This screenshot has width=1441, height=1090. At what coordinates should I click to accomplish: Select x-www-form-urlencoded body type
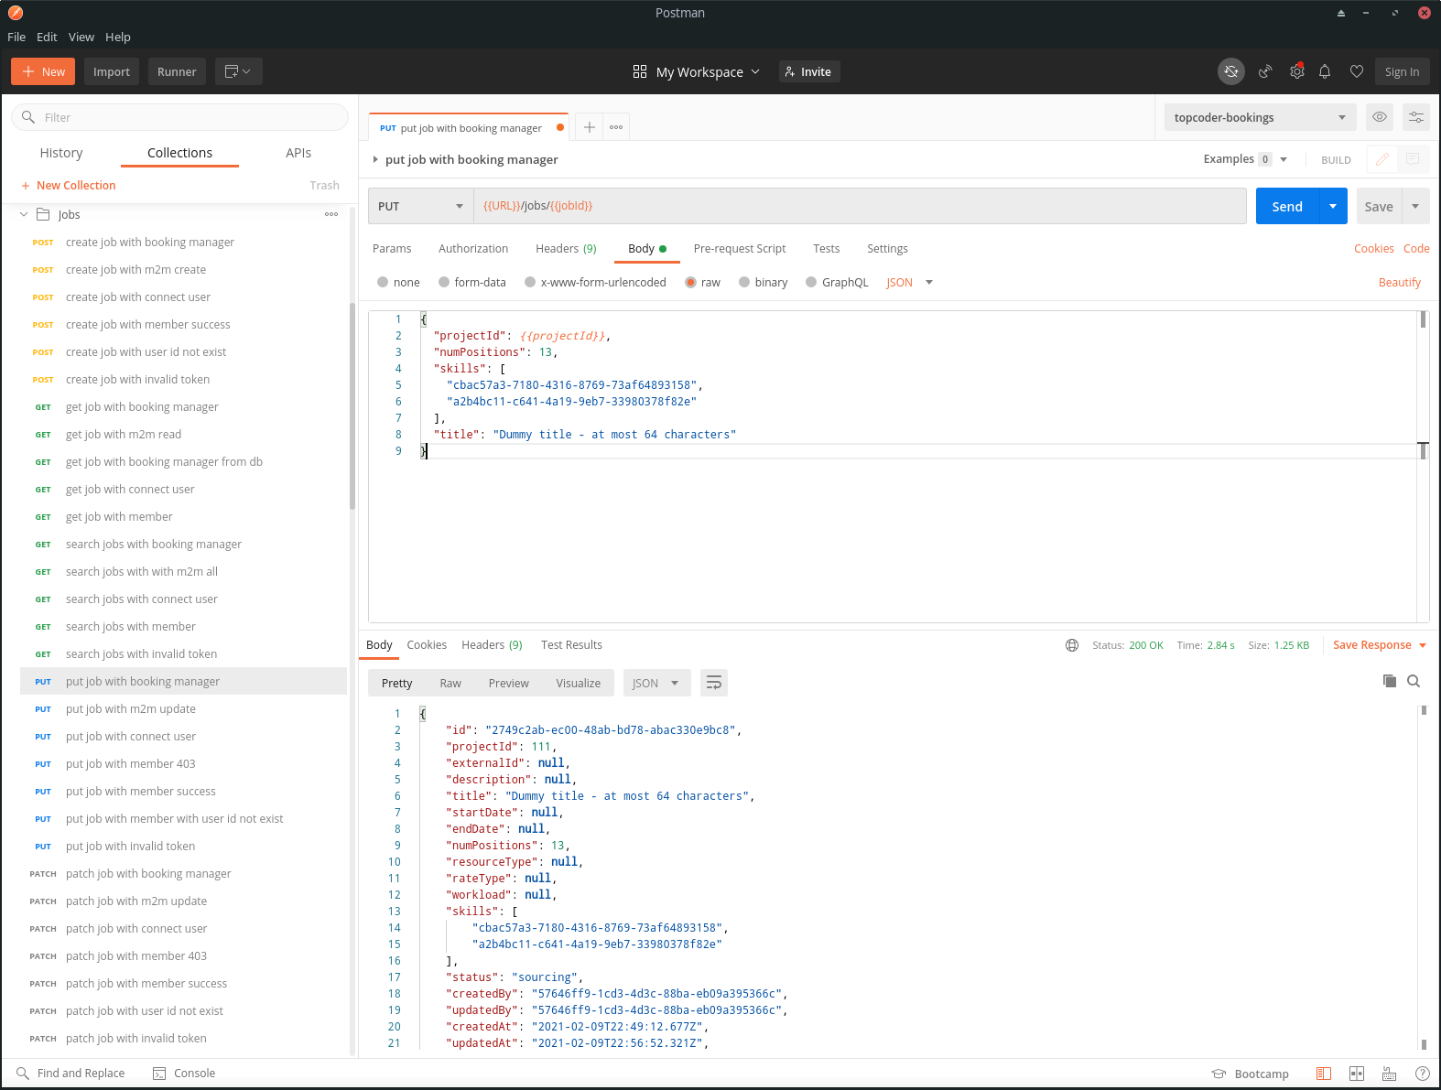point(595,283)
